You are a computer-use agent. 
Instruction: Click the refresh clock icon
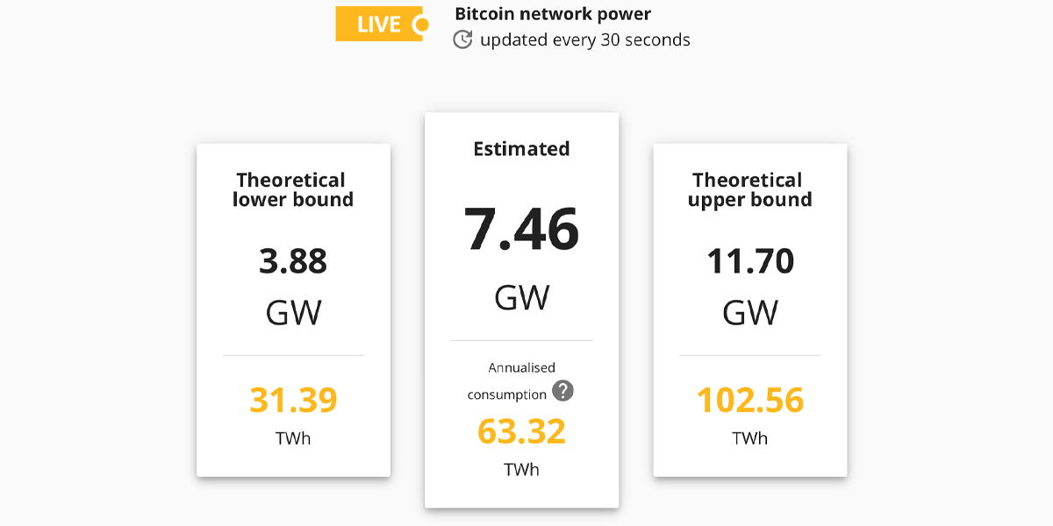pos(462,39)
